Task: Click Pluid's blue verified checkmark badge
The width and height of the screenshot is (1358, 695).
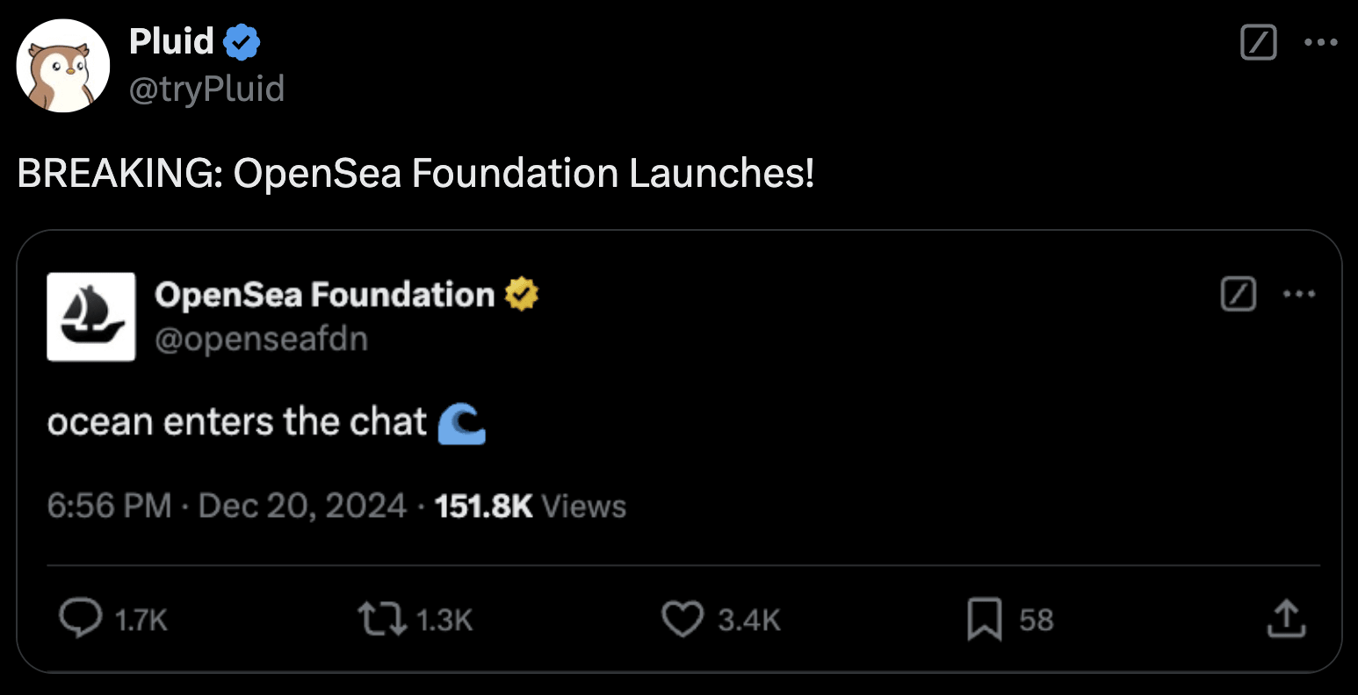Action: pos(242,42)
